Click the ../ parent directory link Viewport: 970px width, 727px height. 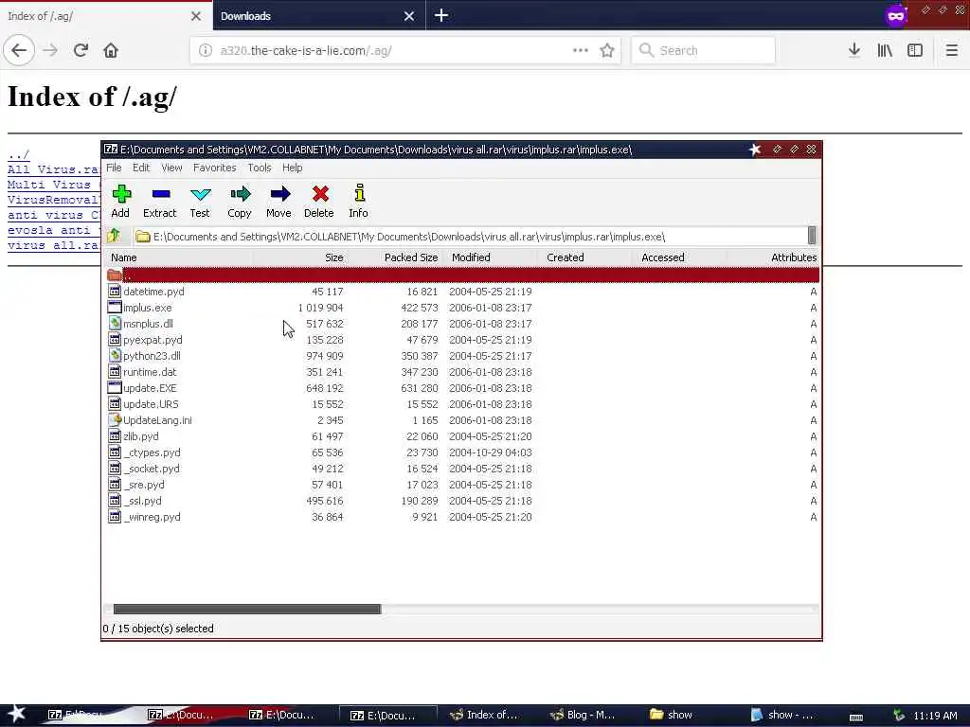coord(19,154)
